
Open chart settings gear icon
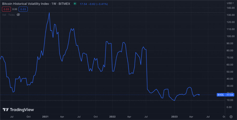pos(231,116)
